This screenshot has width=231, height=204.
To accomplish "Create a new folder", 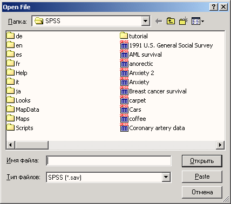I will pos(184,21).
